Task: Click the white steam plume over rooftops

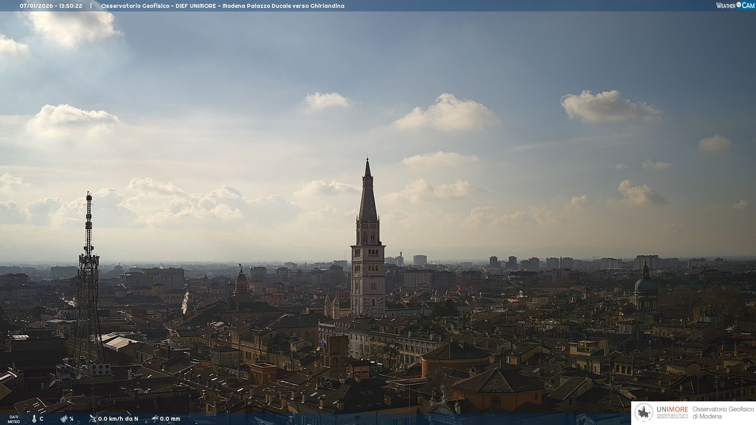Action: (185, 301)
